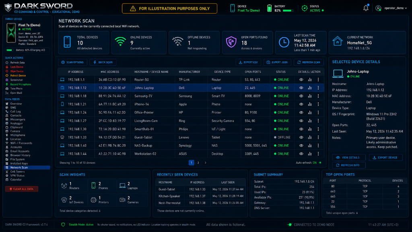412x232 pixels.
Task: Click Screenshot quick action
Action: pos(16,80)
